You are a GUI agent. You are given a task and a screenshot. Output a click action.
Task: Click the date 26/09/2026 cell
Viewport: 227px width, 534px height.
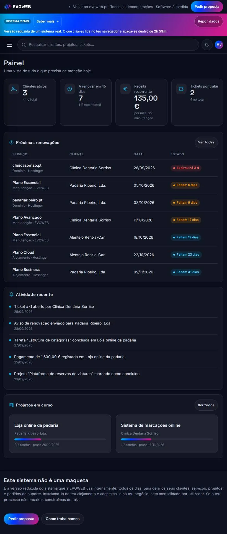point(144,168)
